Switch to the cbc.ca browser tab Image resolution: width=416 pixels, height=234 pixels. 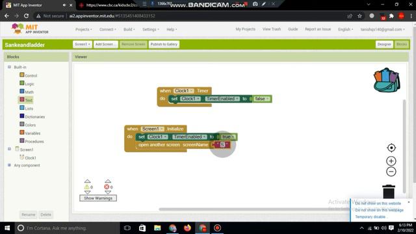(x=109, y=5)
